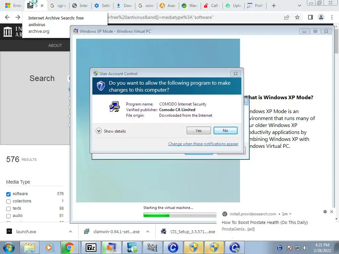Image resolution: width=339 pixels, height=254 pixels.
Task: Open the Chrome tab search chevron
Action: point(299,6)
